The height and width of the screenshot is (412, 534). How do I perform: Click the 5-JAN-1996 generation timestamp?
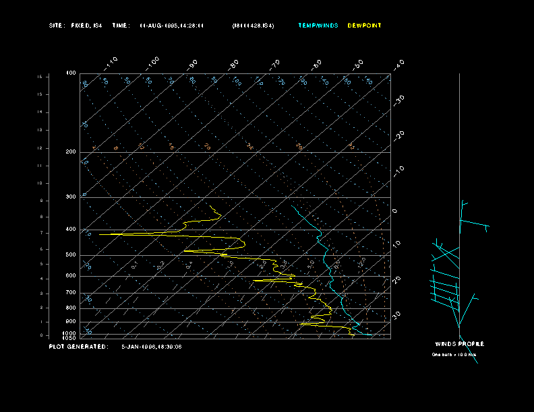click(x=151, y=347)
